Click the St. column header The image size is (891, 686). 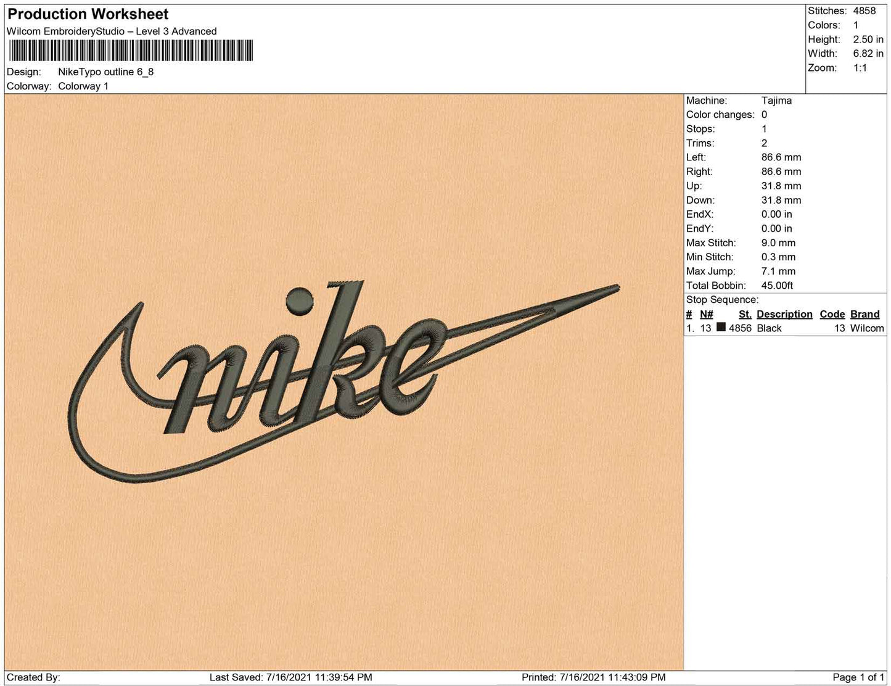745,314
